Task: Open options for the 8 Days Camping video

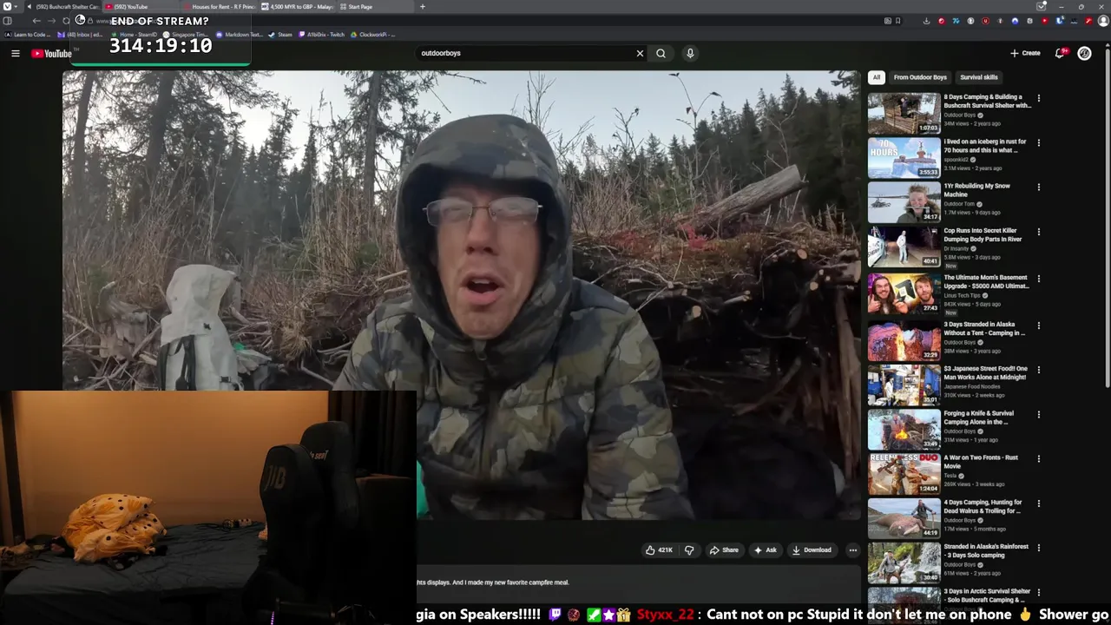Action: 1038,98
